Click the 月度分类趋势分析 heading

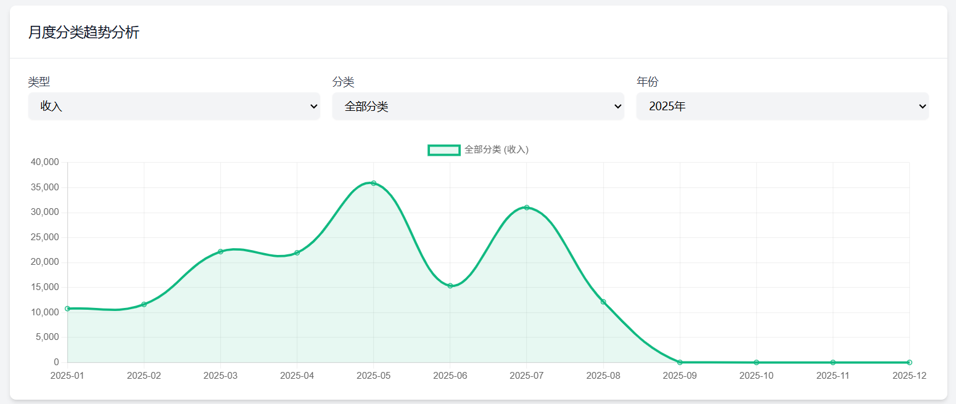pyautogui.click(x=84, y=33)
